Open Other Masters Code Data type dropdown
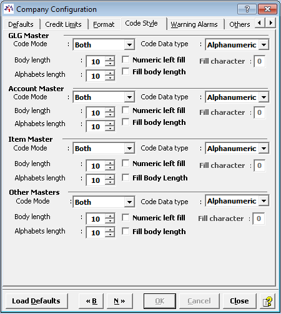Image resolution: width=281 pixels, height=314 pixels. point(264,201)
